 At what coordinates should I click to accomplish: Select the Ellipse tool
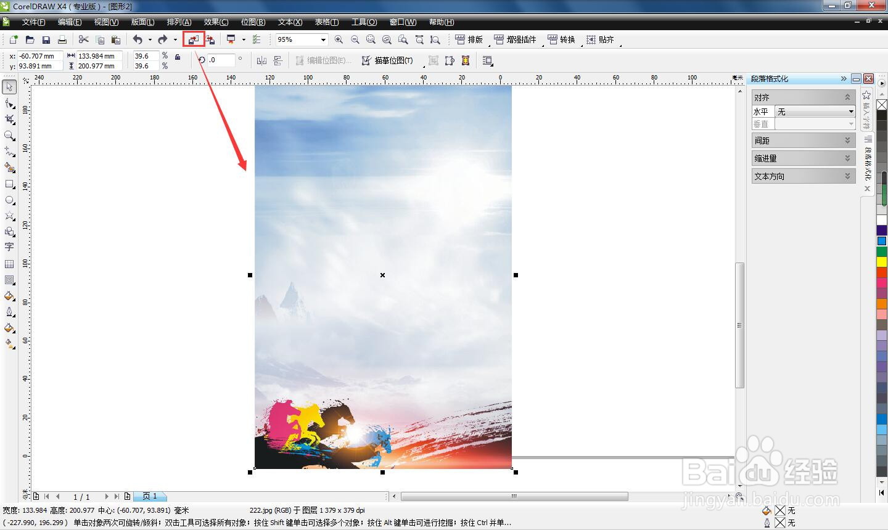(x=9, y=200)
